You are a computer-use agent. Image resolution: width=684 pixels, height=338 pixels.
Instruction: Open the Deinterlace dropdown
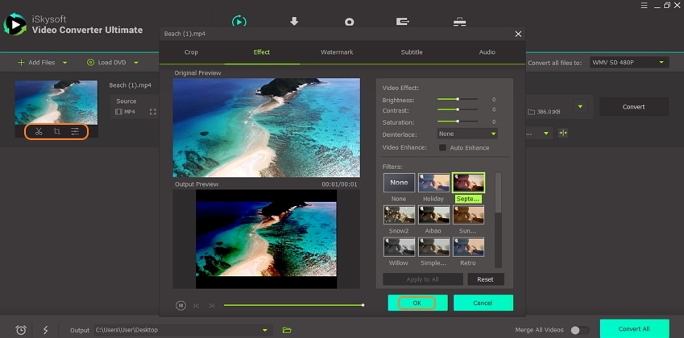[x=467, y=134]
